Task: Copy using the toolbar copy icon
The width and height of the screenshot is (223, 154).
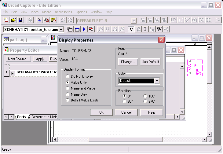Action: [46, 20]
